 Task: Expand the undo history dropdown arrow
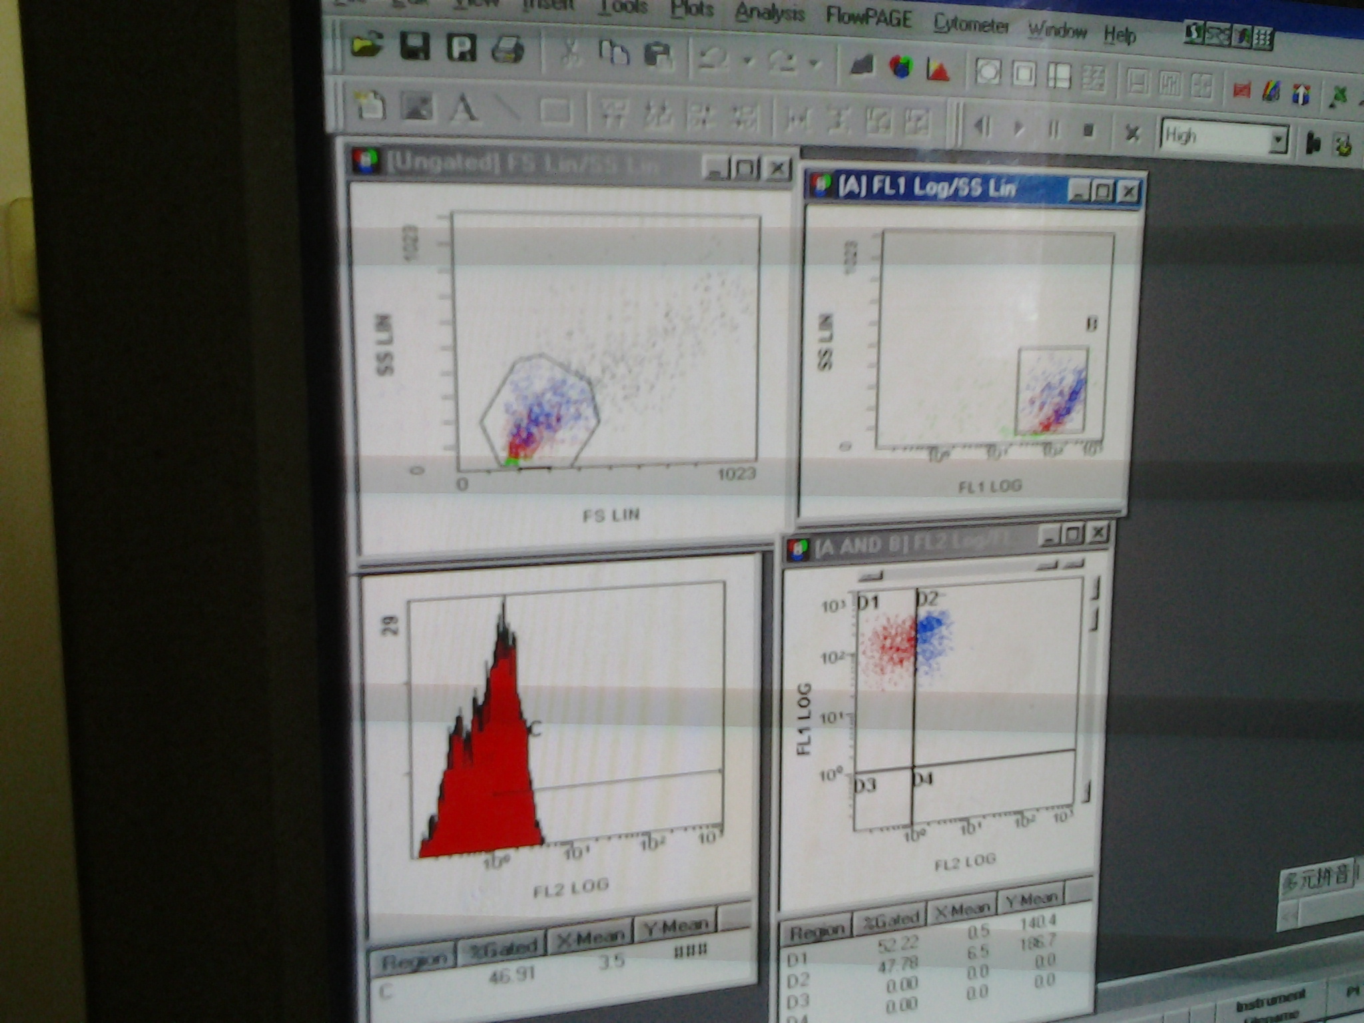pos(749,61)
